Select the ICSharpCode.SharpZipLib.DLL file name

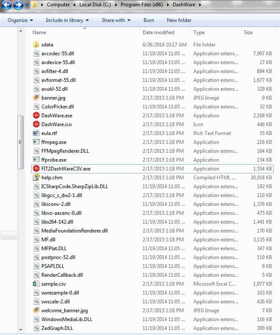(74, 186)
